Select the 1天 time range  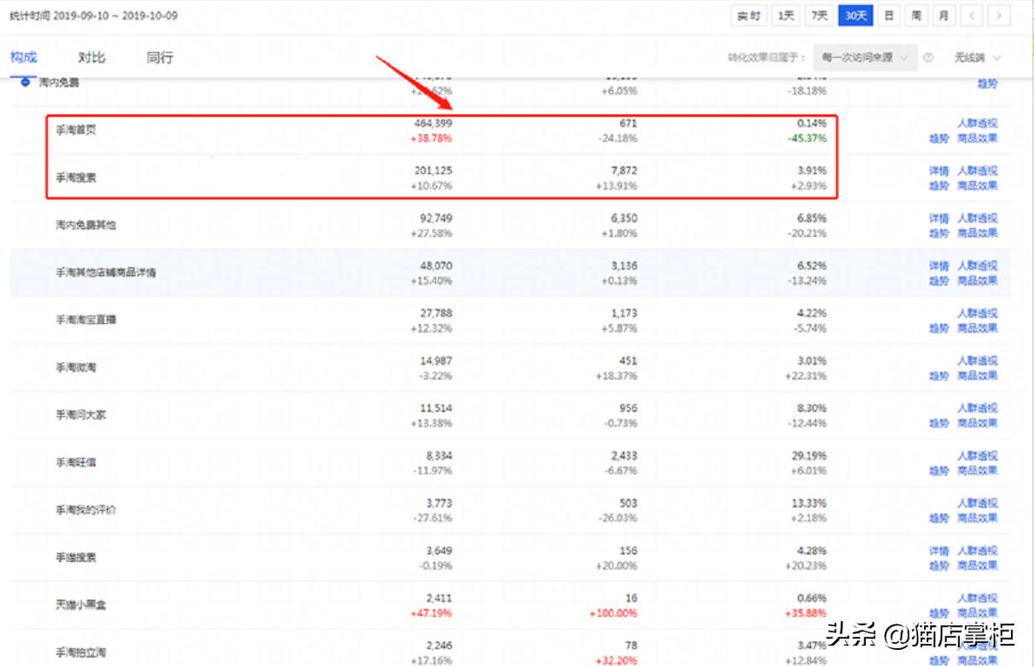tap(786, 16)
